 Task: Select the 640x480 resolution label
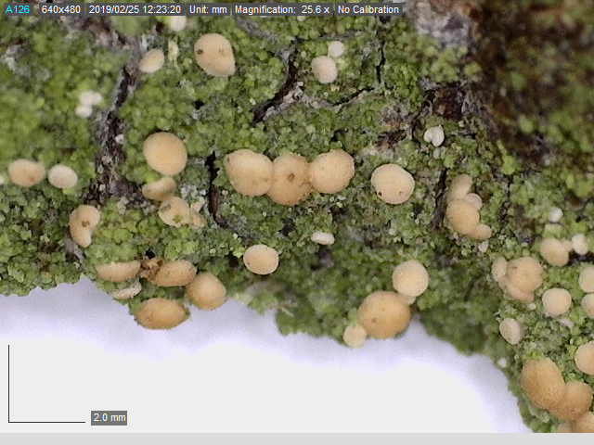pos(61,9)
